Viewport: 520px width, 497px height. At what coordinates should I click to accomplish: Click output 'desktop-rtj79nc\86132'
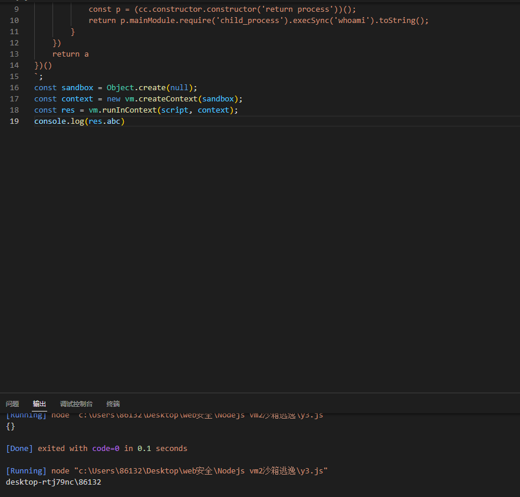(54, 482)
